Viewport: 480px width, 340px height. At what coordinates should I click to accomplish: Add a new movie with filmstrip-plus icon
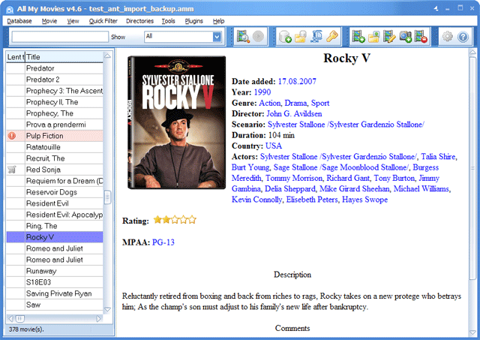click(358, 37)
